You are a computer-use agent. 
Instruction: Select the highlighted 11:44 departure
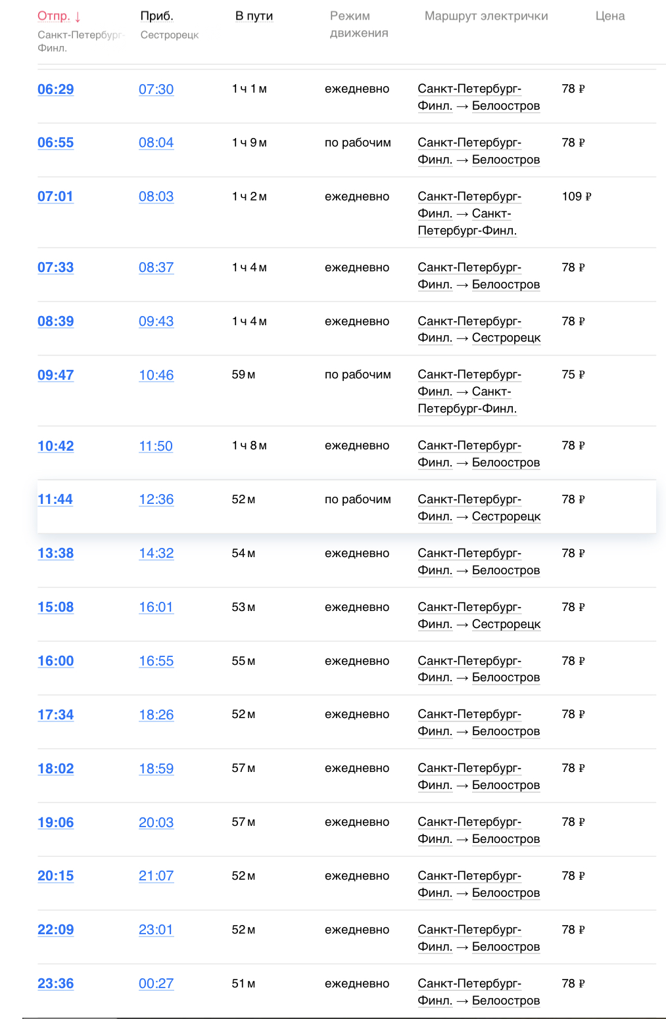tap(55, 500)
